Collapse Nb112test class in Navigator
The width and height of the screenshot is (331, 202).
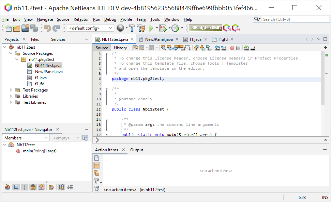5,145
